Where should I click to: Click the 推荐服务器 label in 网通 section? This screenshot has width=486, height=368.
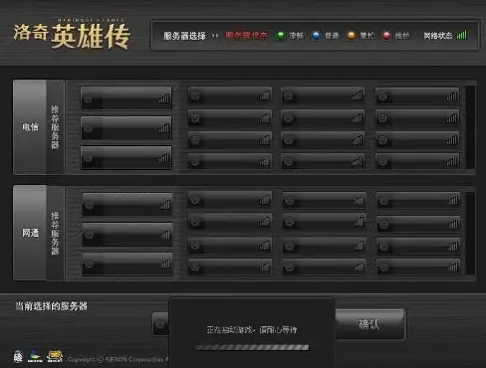pos(55,234)
